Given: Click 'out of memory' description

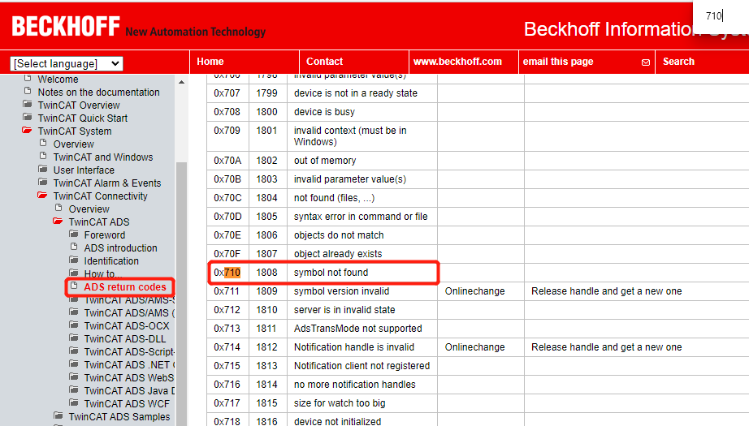Looking at the screenshot, I should pyautogui.click(x=325, y=161).
